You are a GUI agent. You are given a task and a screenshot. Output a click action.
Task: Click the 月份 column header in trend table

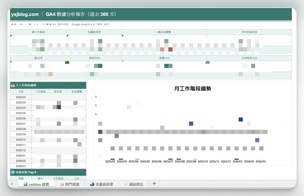[21, 92]
